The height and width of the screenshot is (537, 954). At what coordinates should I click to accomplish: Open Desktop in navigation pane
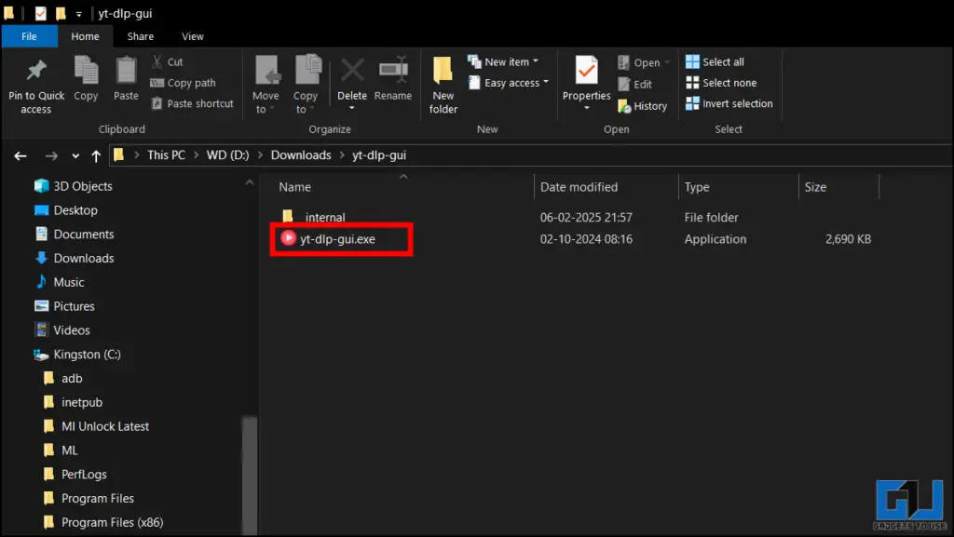click(x=66, y=210)
